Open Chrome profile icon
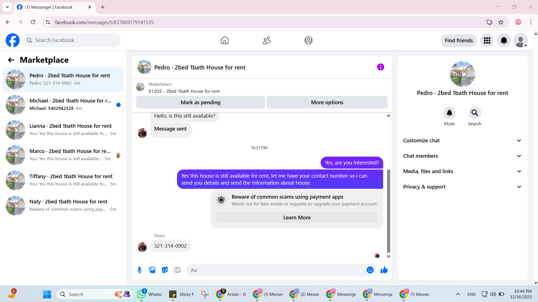The width and height of the screenshot is (538, 302). 518,22
